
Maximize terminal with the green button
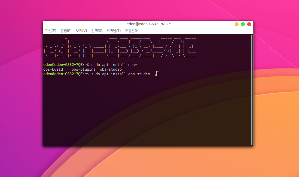pyautogui.click(x=243, y=24)
